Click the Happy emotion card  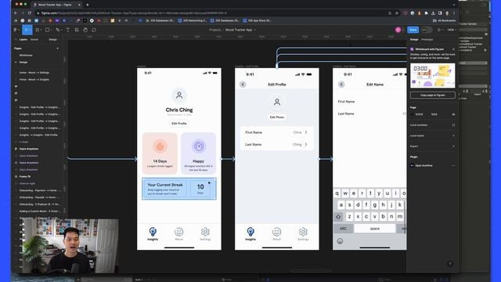click(198, 154)
